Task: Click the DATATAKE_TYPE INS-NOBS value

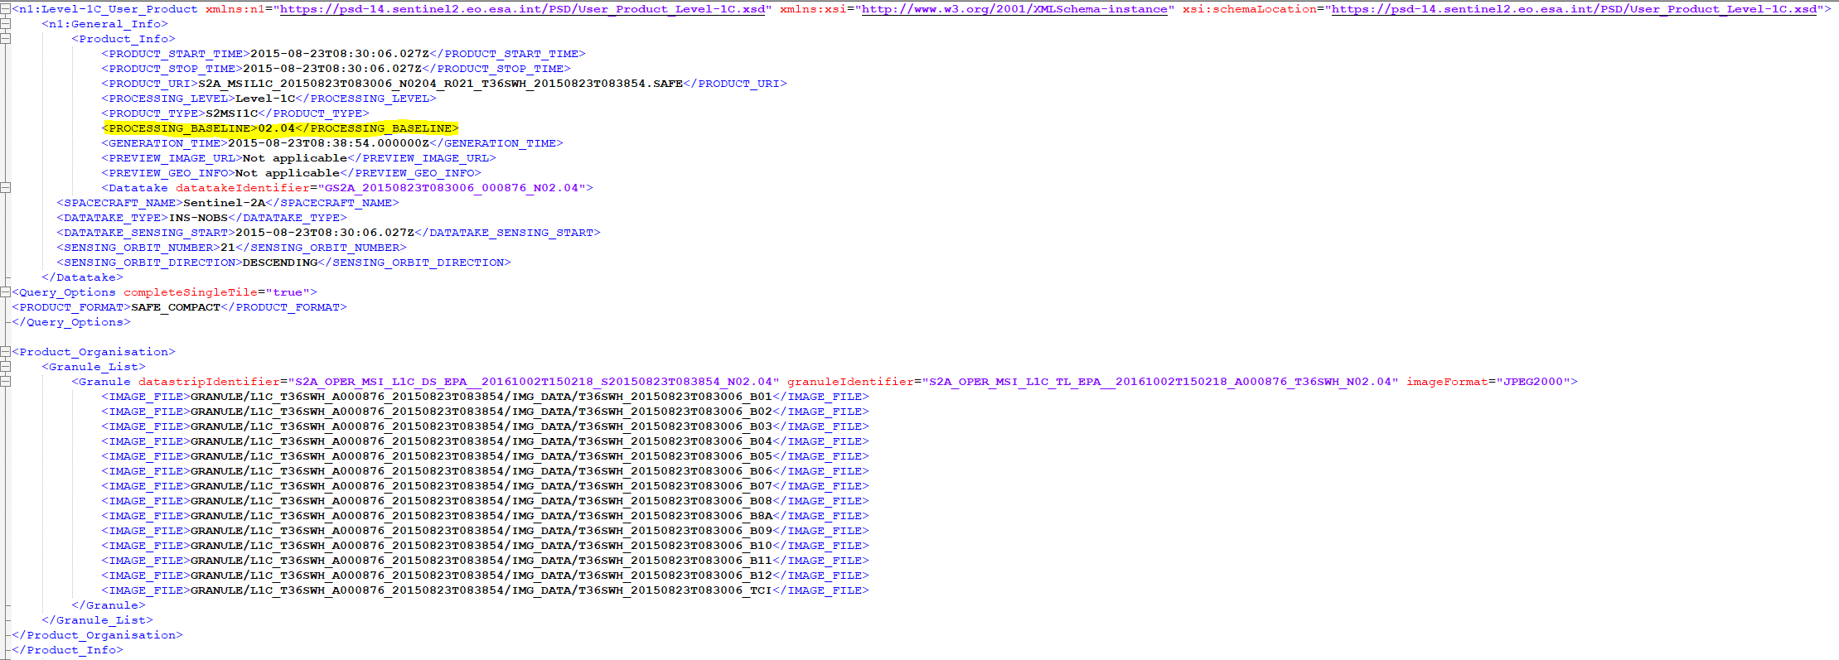Action: tap(198, 218)
